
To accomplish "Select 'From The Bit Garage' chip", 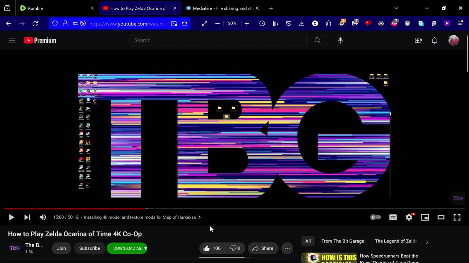I will 343,241.
